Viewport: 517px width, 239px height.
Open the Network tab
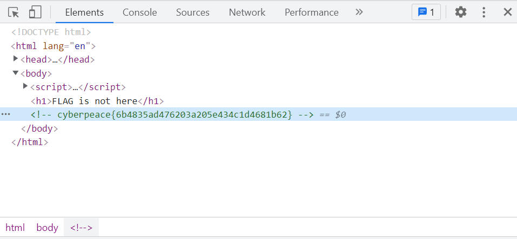point(247,12)
